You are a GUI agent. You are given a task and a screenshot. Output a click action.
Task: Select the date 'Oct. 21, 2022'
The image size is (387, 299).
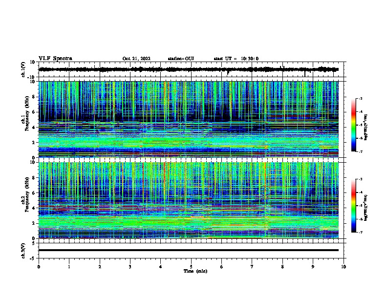click(x=136, y=59)
